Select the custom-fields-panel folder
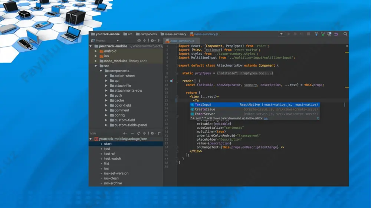 [x=131, y=125]
